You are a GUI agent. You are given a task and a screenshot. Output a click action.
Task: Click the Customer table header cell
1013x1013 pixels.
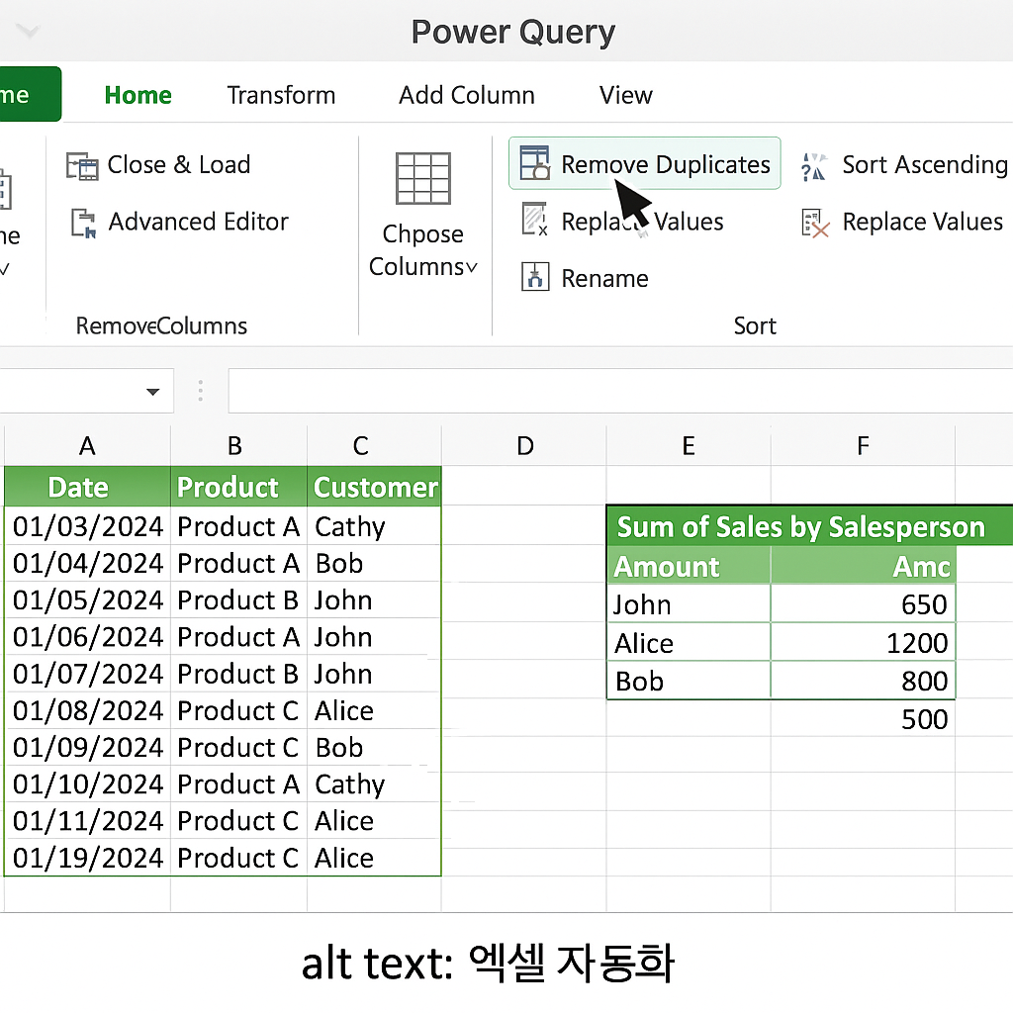pyautogui.click(x=374, y=487)
